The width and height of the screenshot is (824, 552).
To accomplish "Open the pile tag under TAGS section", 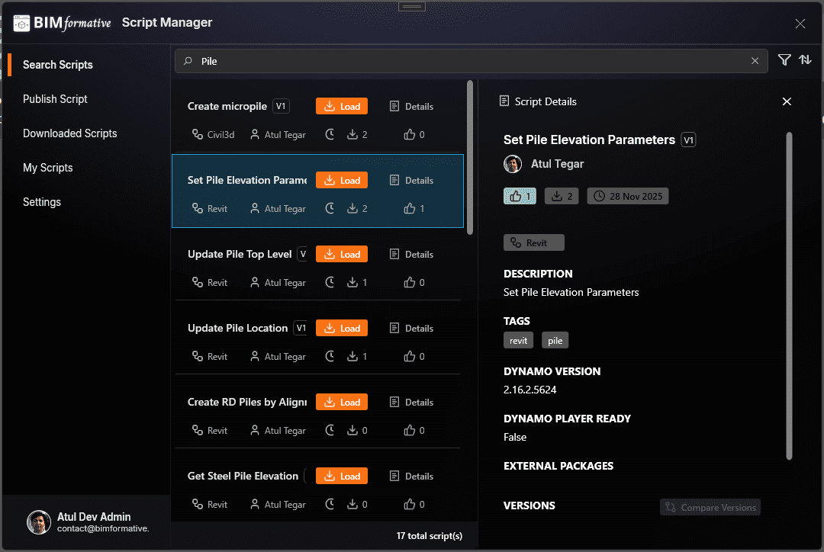I will (x=555, y=340).
